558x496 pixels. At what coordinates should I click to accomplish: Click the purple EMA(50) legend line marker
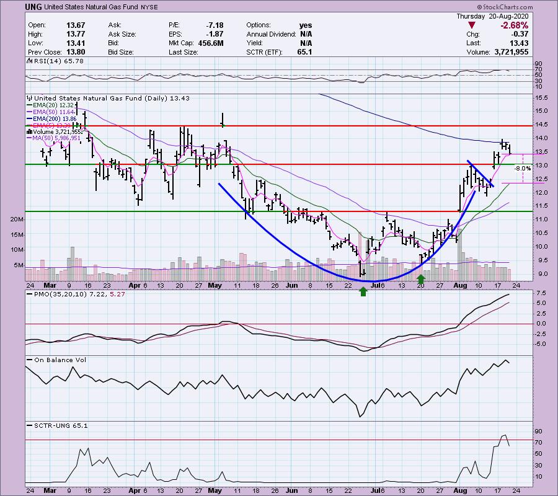click(x=30, y=112)
